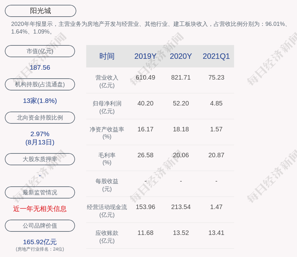Click the red 近一年无相关信息 text
This screenshot has height=257, width=297.
point(40,209)
